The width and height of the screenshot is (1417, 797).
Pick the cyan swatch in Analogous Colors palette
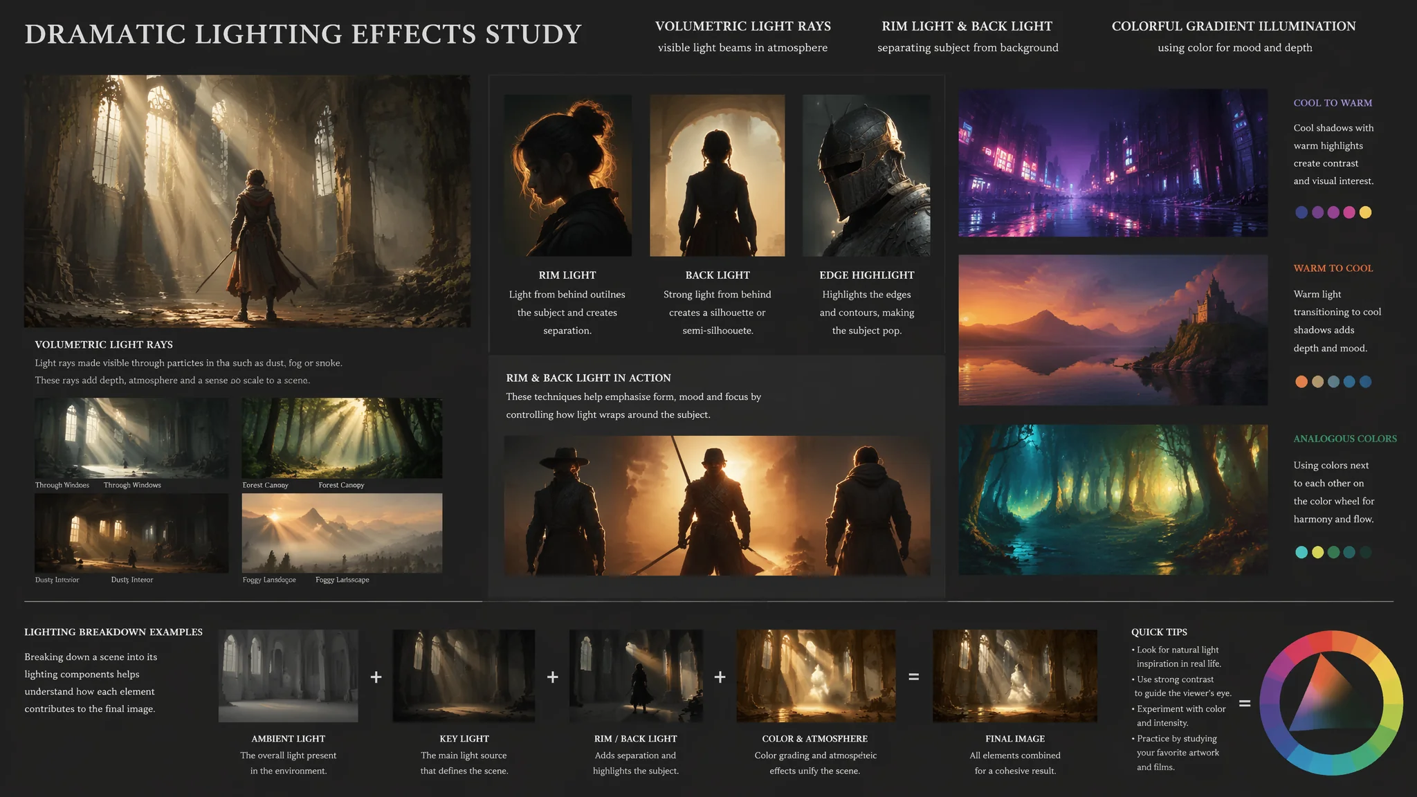point(1301,552)
